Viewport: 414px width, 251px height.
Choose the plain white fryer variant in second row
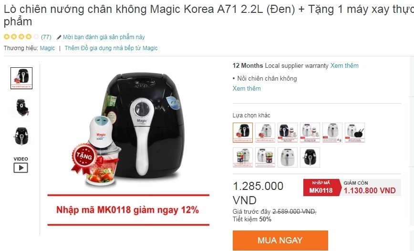288,157
